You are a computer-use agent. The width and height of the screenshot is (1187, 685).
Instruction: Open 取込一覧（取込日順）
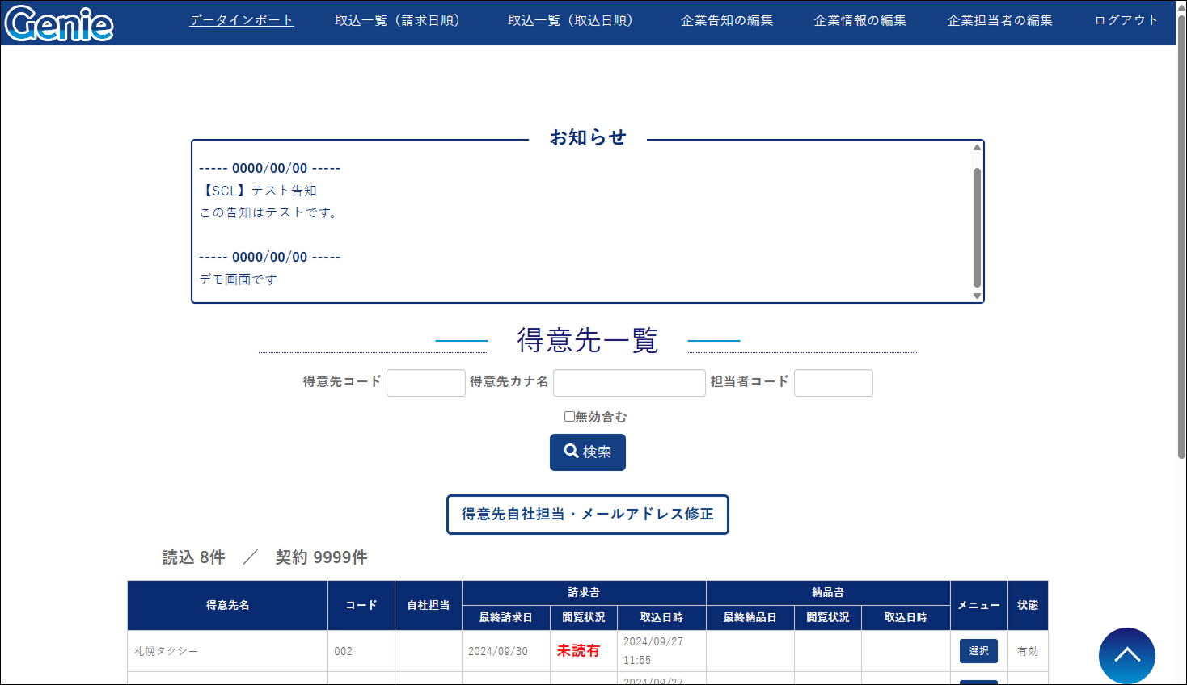(570, 20)
